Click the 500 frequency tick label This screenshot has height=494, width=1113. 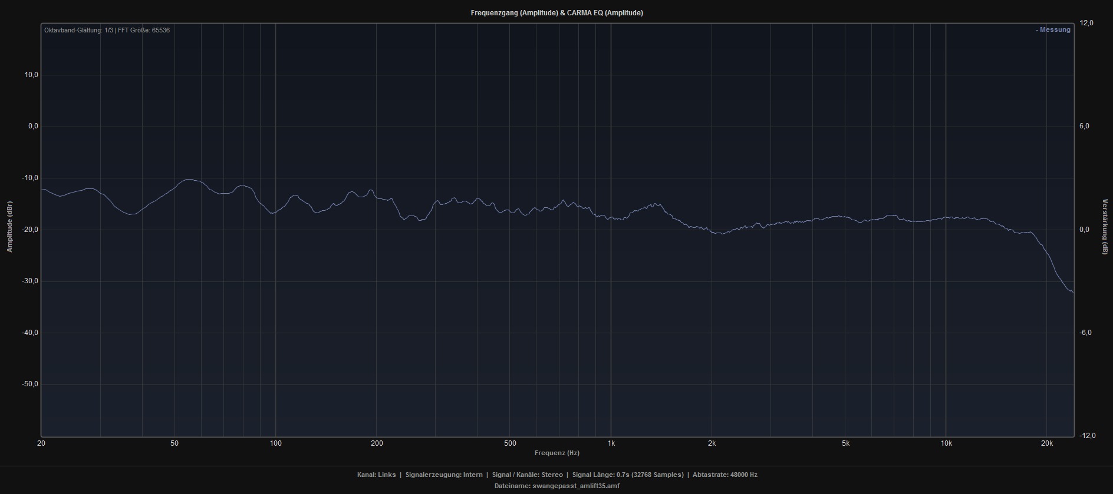pos(510,443)
